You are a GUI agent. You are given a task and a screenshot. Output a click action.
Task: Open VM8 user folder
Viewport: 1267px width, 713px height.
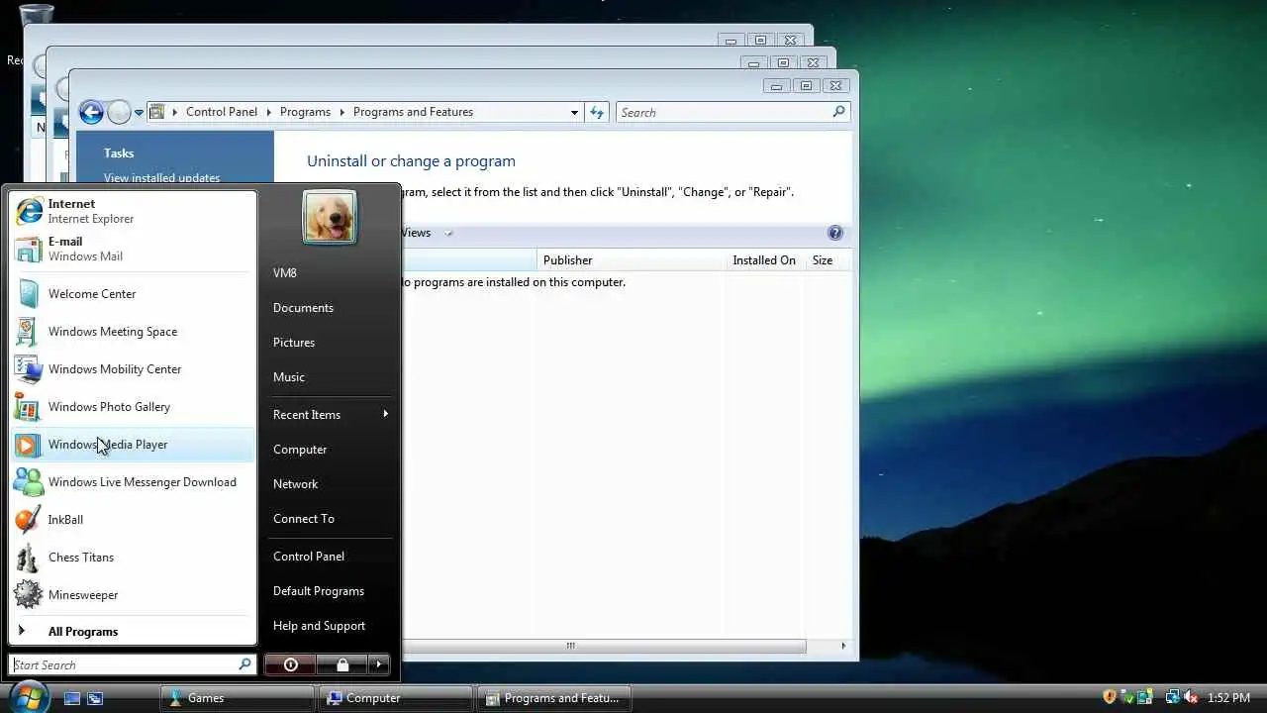(x=330, y=273)
